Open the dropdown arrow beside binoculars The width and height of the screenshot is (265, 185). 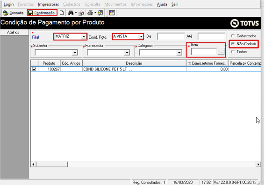point(76,13)
